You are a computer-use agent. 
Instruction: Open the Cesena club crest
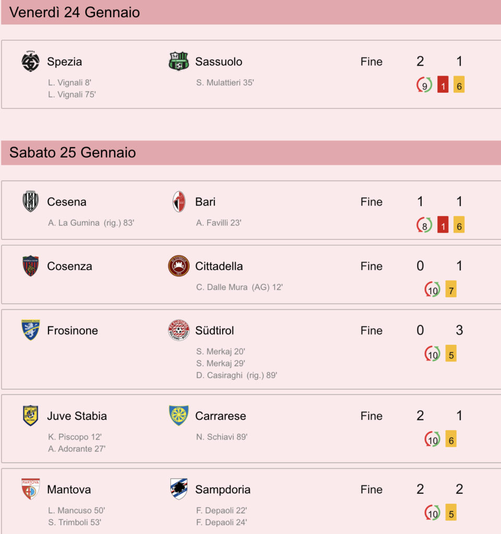pos(30,202)
